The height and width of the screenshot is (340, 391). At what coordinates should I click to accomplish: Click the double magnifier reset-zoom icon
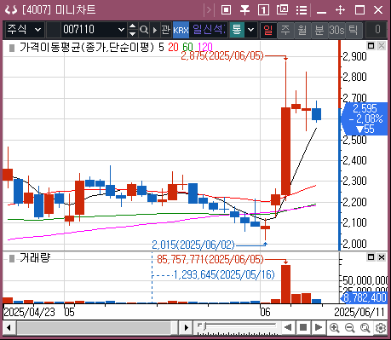[x=365, y=328]
